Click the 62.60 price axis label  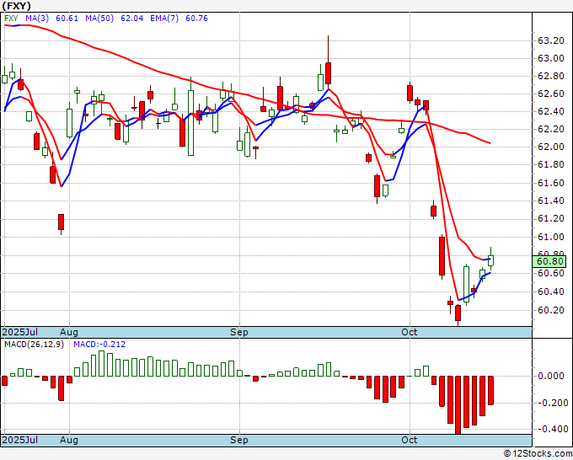[551, 94]
